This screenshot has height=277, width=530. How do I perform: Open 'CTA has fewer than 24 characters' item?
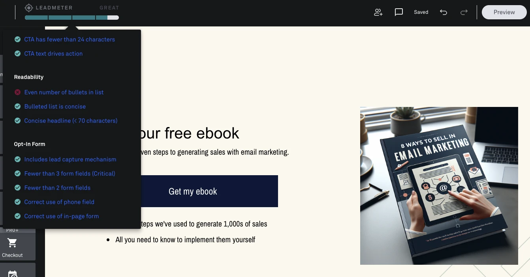click(x=70, y=39)
